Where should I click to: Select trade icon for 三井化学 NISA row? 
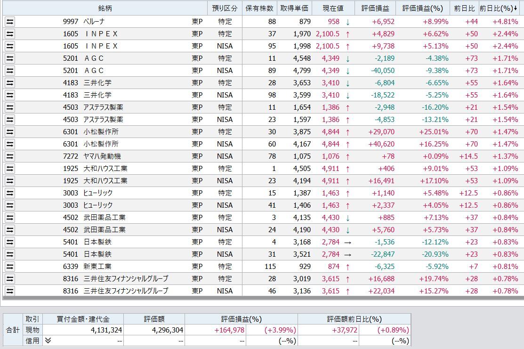coord(10,95)
